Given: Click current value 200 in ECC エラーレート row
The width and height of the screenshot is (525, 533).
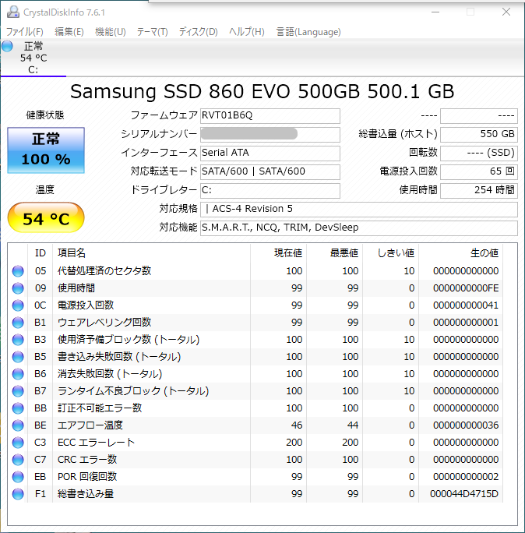Looking at the screenshot, I should (x=294, y=443).
